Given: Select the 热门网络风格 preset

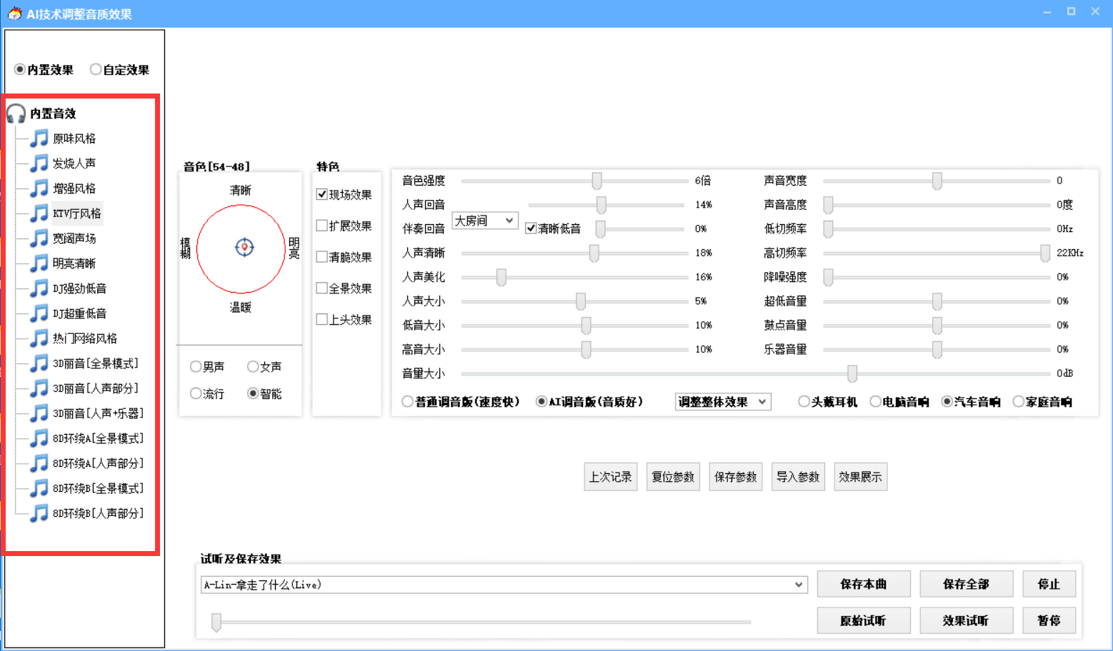Looking at the screenshot, I should [85, 338].
